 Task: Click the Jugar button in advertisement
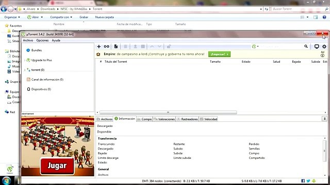coord(57,165)
